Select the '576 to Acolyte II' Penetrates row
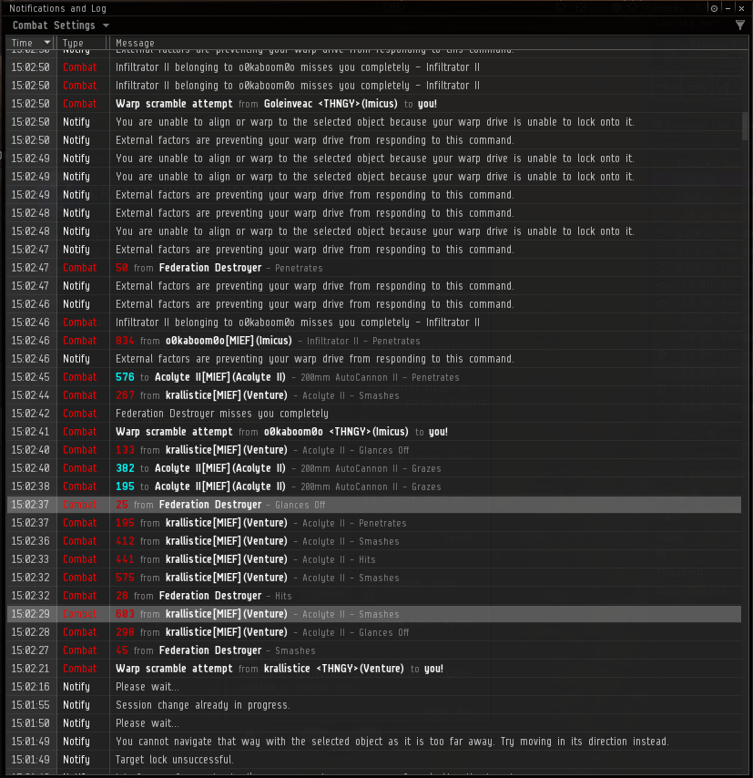The width and height of the screenshot is (753, 778). [x=374, y=377]
